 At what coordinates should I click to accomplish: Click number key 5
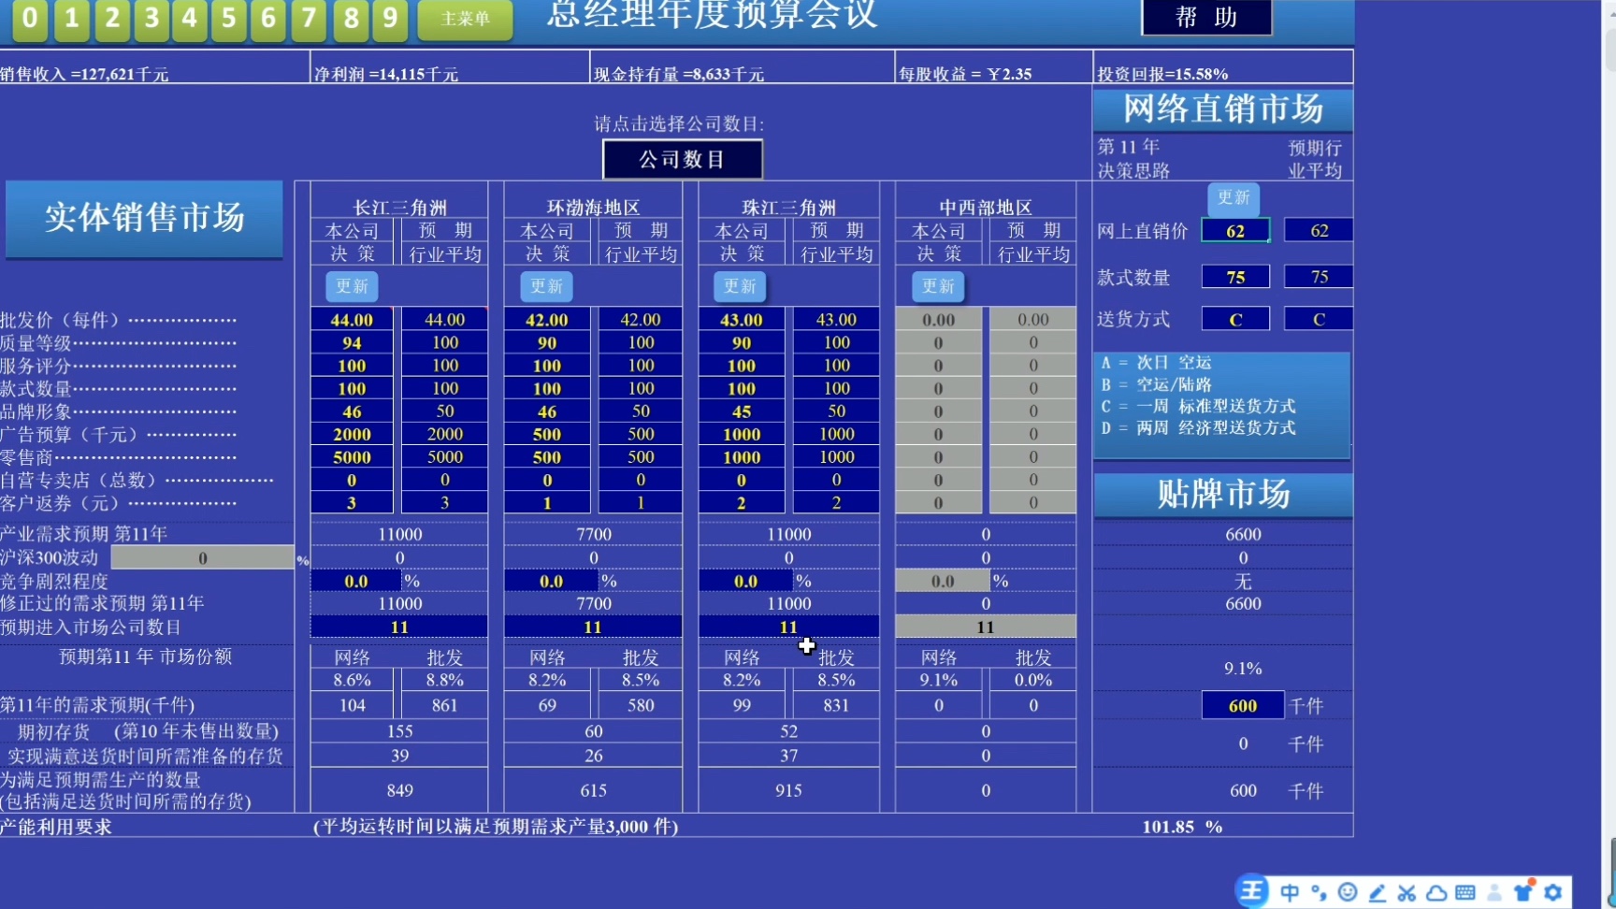click(229, 18)
